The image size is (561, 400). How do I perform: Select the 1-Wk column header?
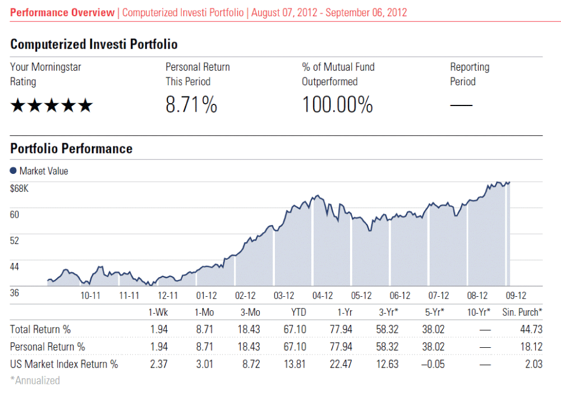click(x=158, y=312)
